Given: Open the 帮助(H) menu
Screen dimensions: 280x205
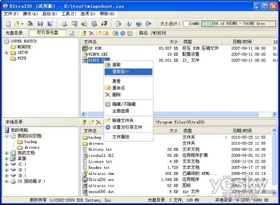Looking at the screenshot, I should tap(107, 14).
